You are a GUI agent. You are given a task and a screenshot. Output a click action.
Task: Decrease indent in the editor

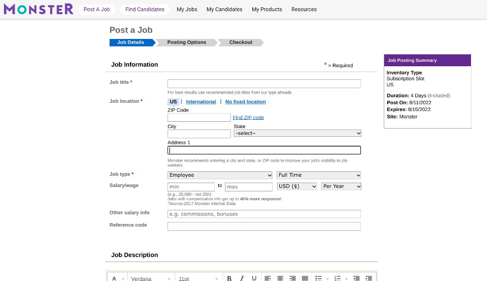coord(356,278)
